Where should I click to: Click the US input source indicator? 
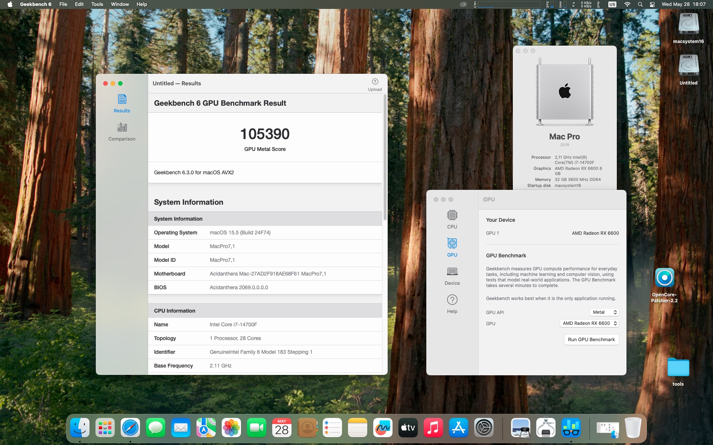[x=612, y=4]
